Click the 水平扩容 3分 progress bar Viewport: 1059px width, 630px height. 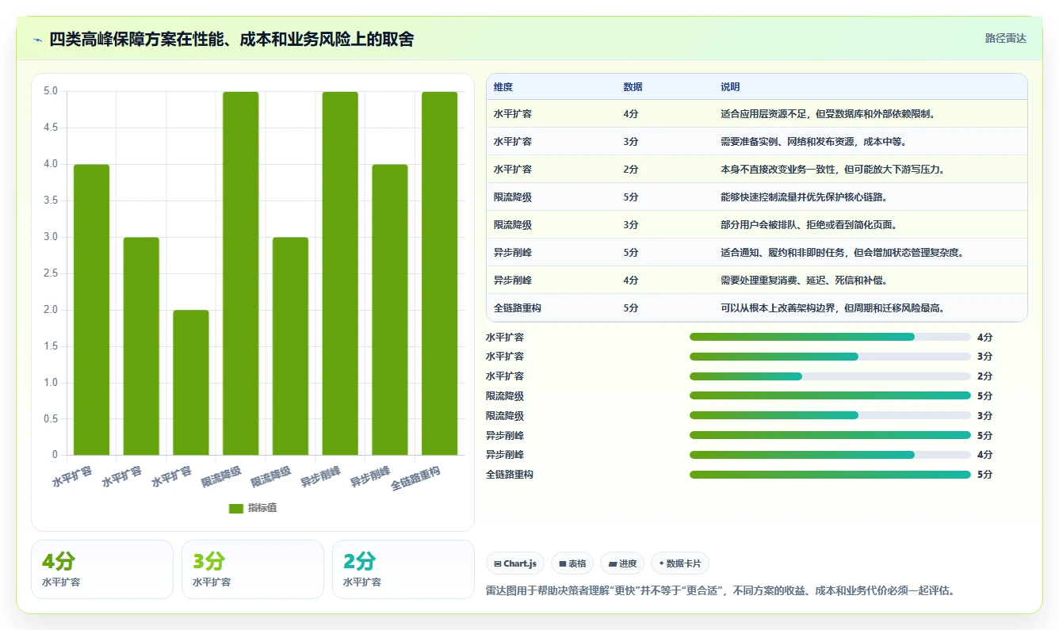click(830, 357)
